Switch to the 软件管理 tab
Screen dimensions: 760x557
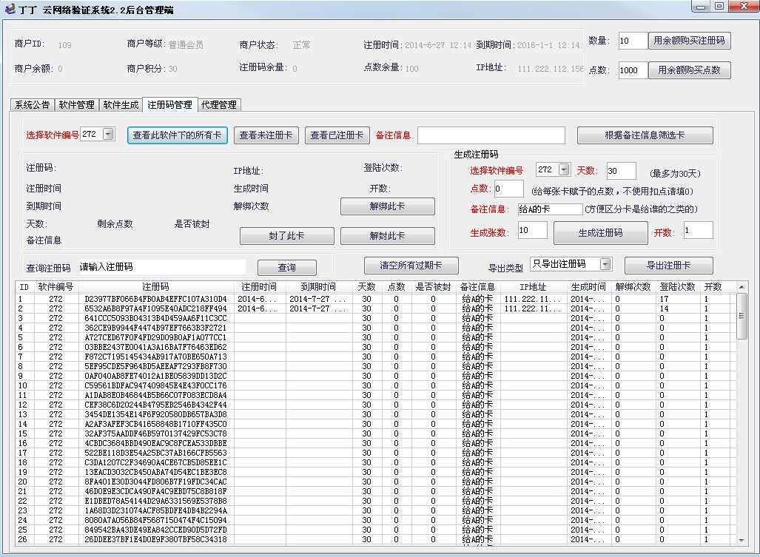[76, 104]
